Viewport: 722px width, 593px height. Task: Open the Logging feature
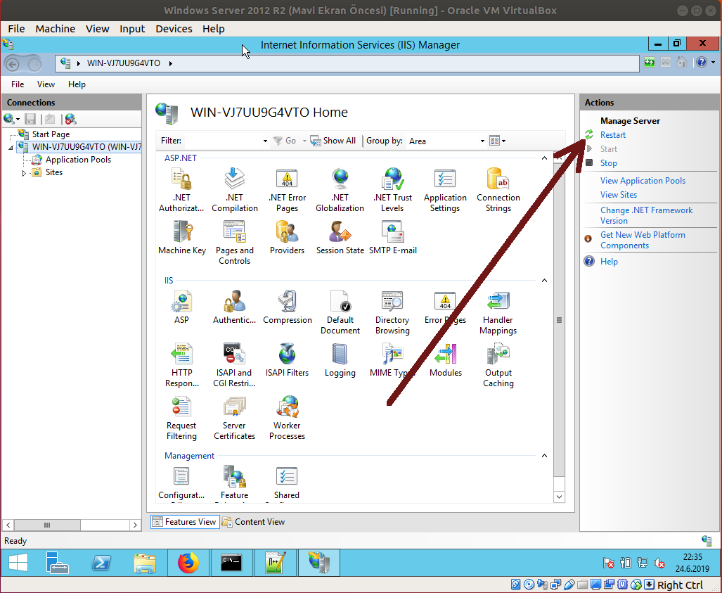coord(340,360)
